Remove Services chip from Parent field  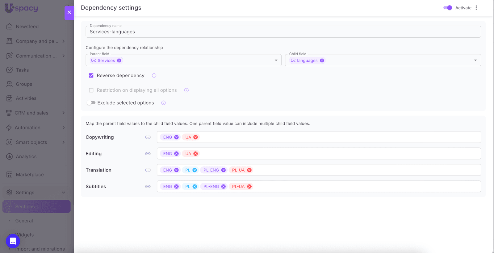pyautogui.click(x=119, y=60)
